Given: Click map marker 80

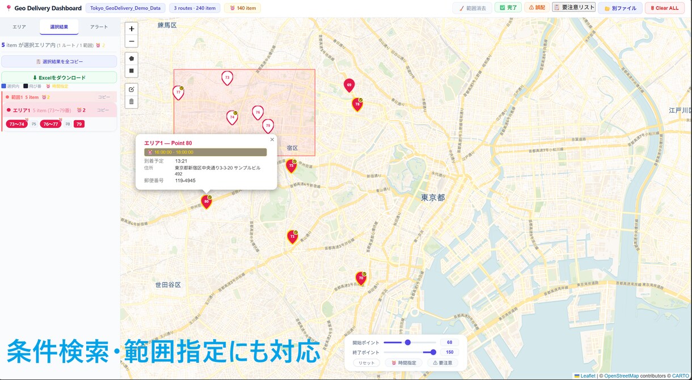Looking at the screenshot, I should (x=206, y=202).
